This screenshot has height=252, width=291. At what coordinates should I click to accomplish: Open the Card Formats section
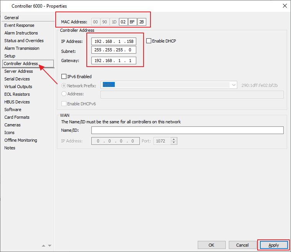click(x=17, y=117)
